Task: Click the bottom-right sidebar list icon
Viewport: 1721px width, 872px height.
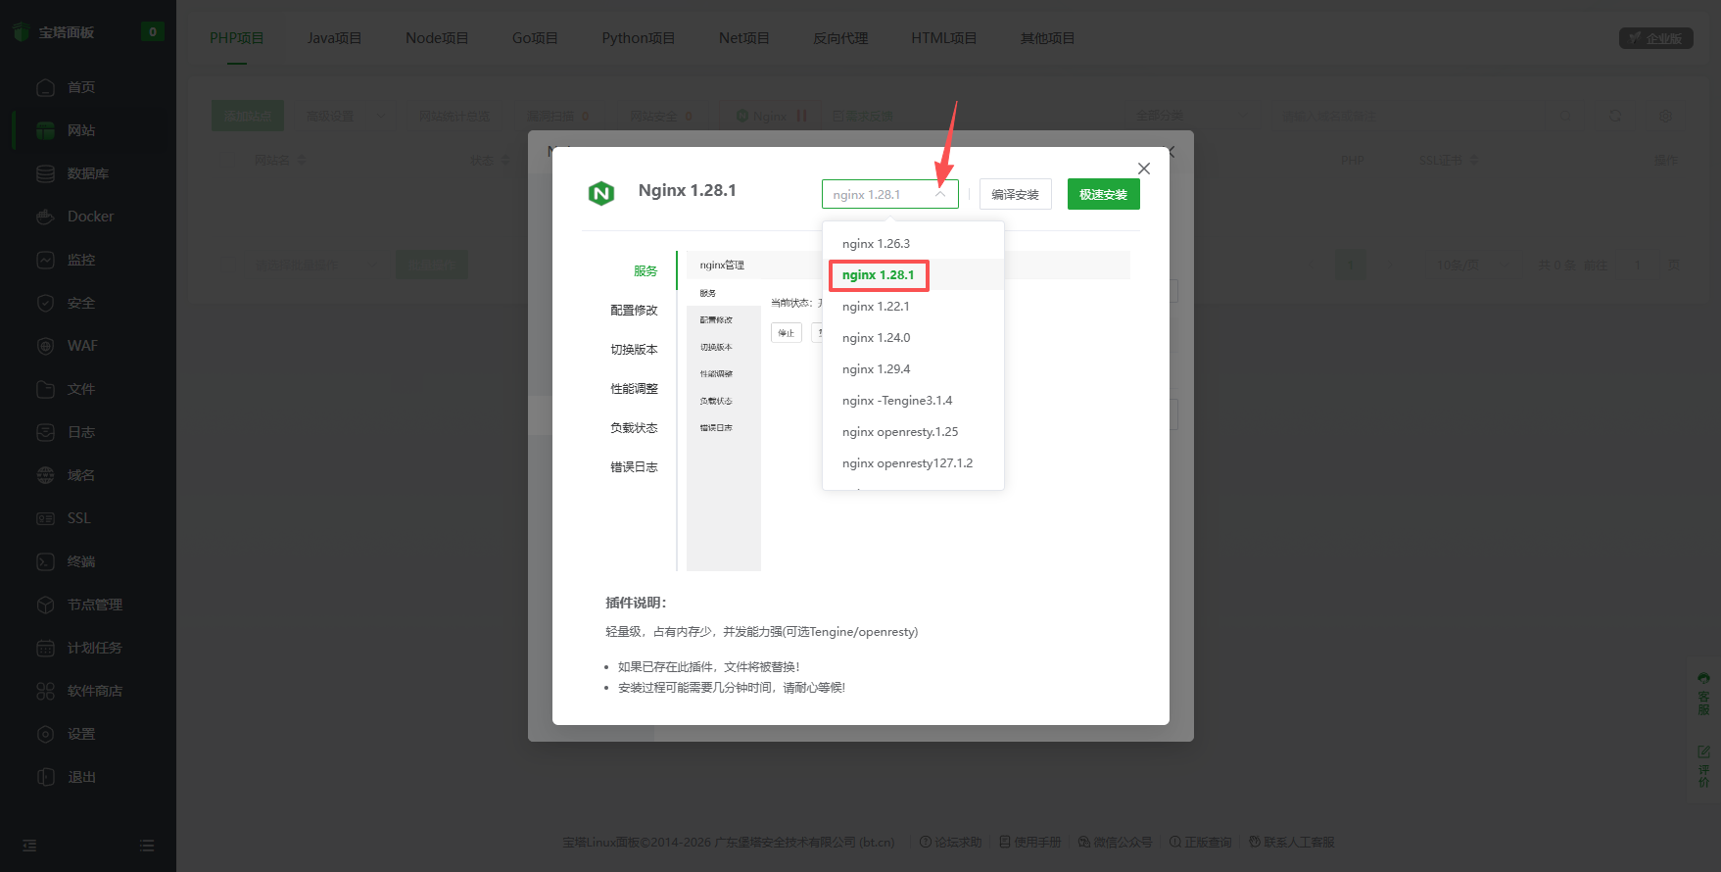Action: [x=147, y=845]
